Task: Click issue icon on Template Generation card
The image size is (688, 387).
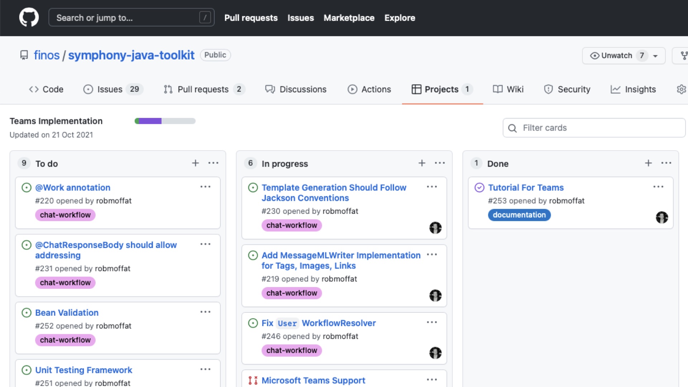Action: 253,187
